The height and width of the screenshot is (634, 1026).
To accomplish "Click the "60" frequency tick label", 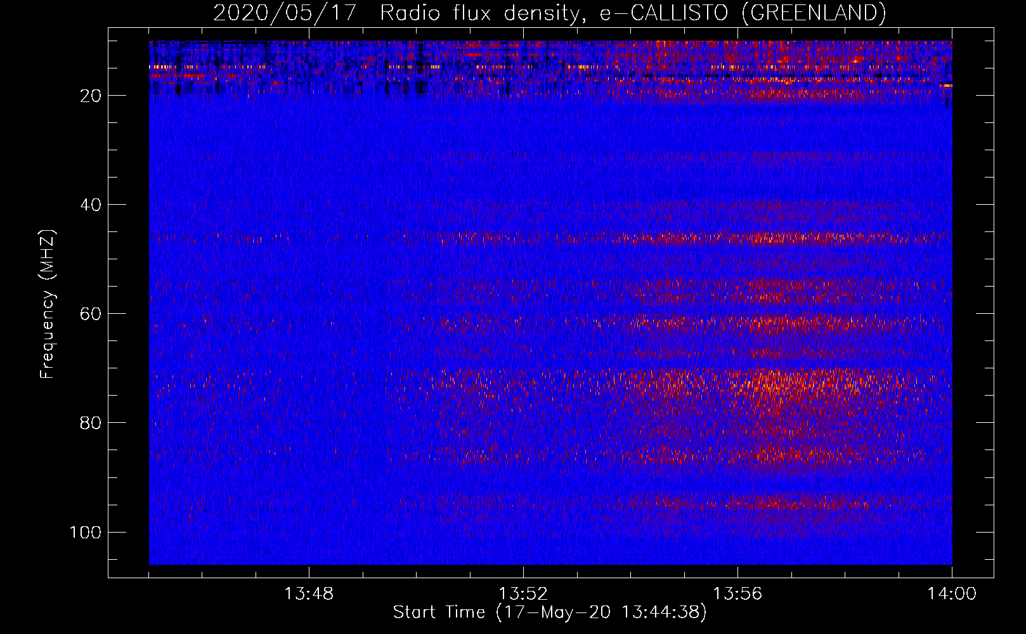I will [91, 314].
